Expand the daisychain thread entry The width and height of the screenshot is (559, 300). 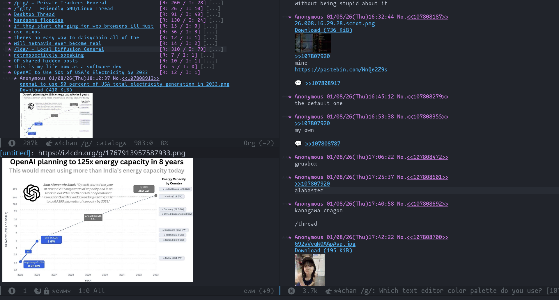point(210,38)
